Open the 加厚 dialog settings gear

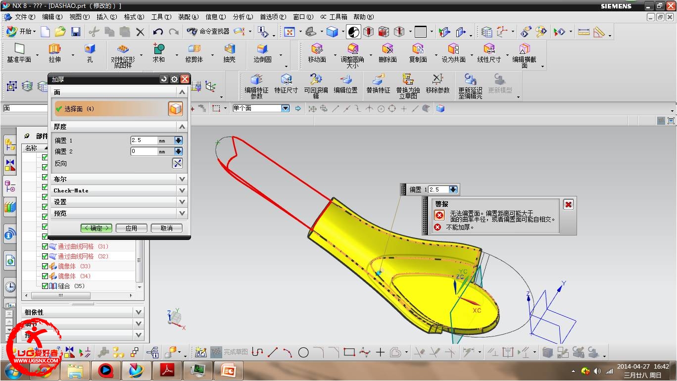[174, 79]
